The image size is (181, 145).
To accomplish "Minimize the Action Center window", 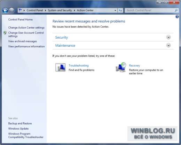I will pyautogui.click(x=160, y=2).
